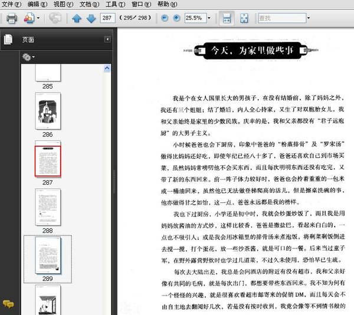Screen dimensions: 354x315
Task: Click the 查找 search field
Action: pyautogui.click(x=282, y=18)
